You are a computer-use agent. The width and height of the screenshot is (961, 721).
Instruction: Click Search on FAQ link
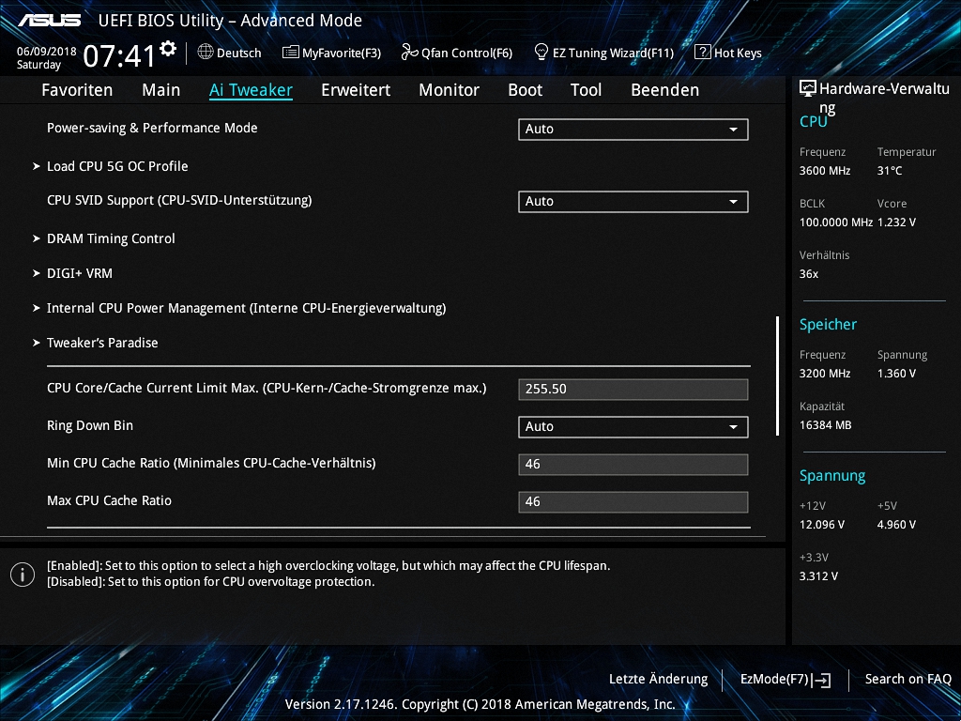908,680
